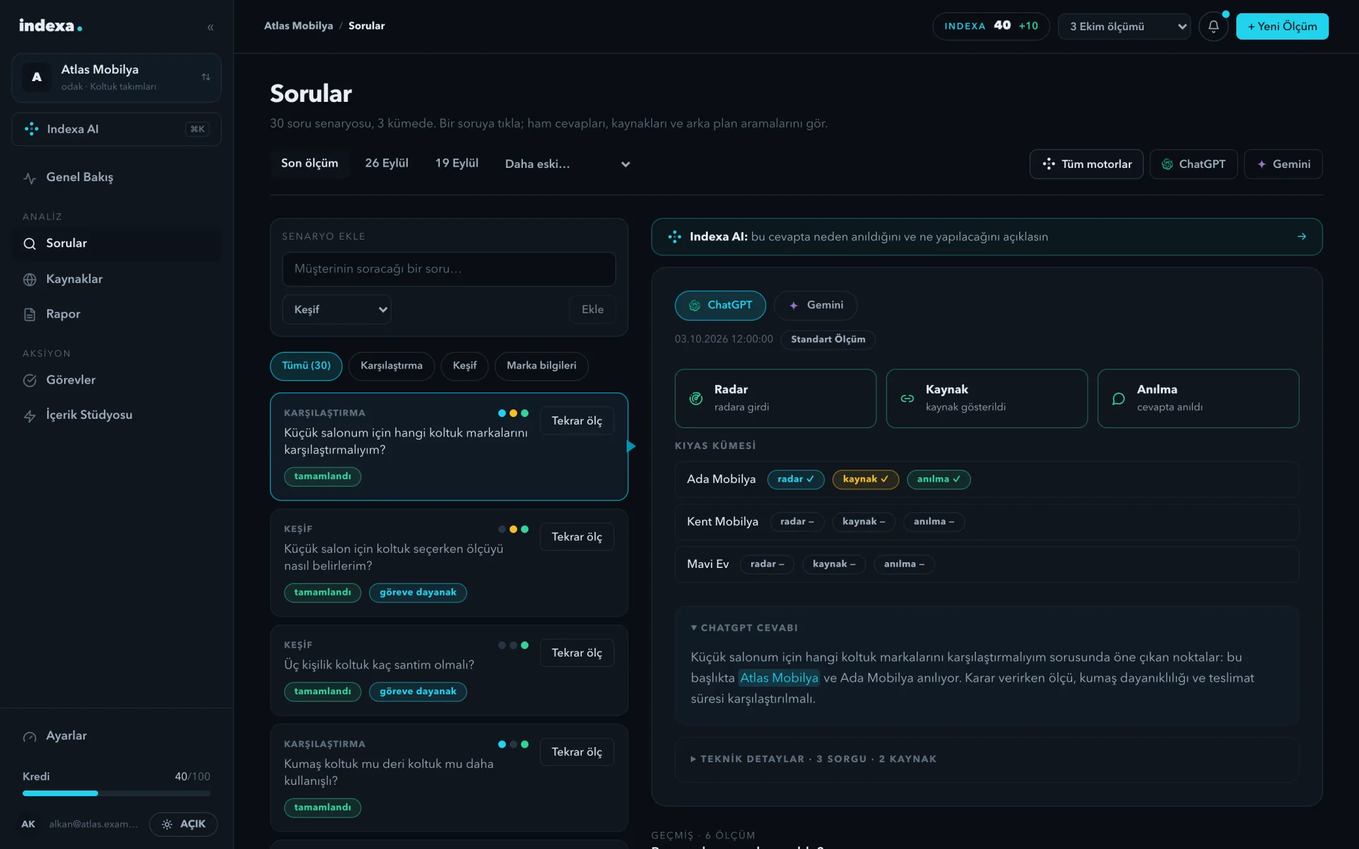This screenshot has height=849, width=1359.
Task: Click the Rapor document icon
Action: pos(30,314)
